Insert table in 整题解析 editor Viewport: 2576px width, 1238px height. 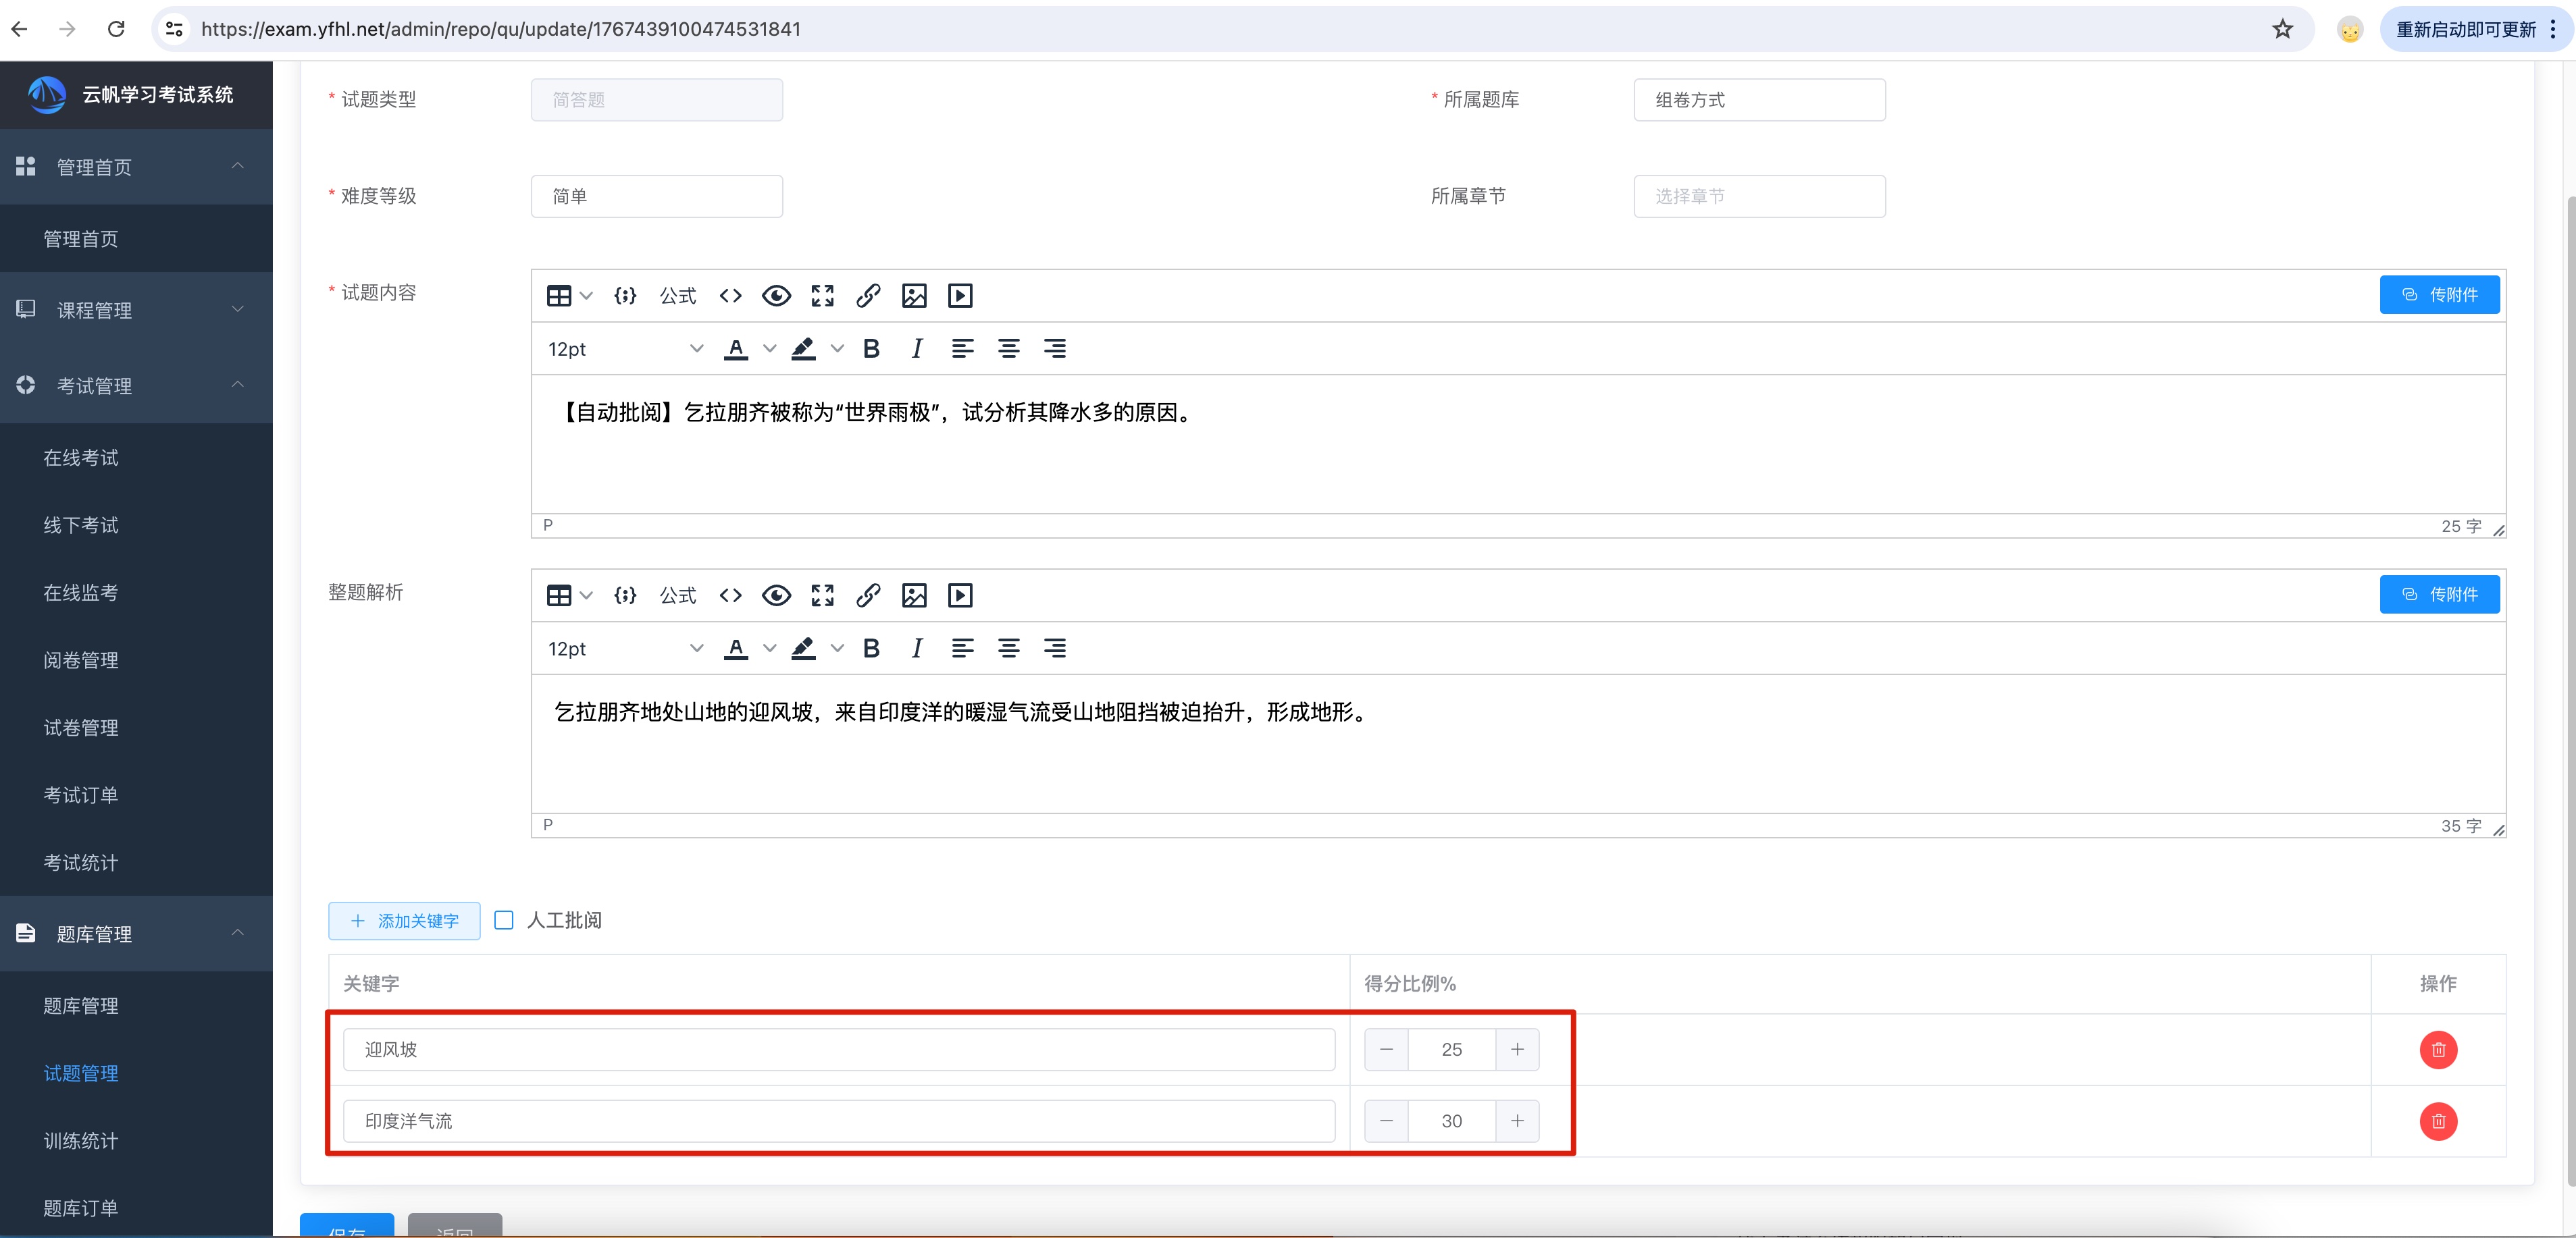559,595
